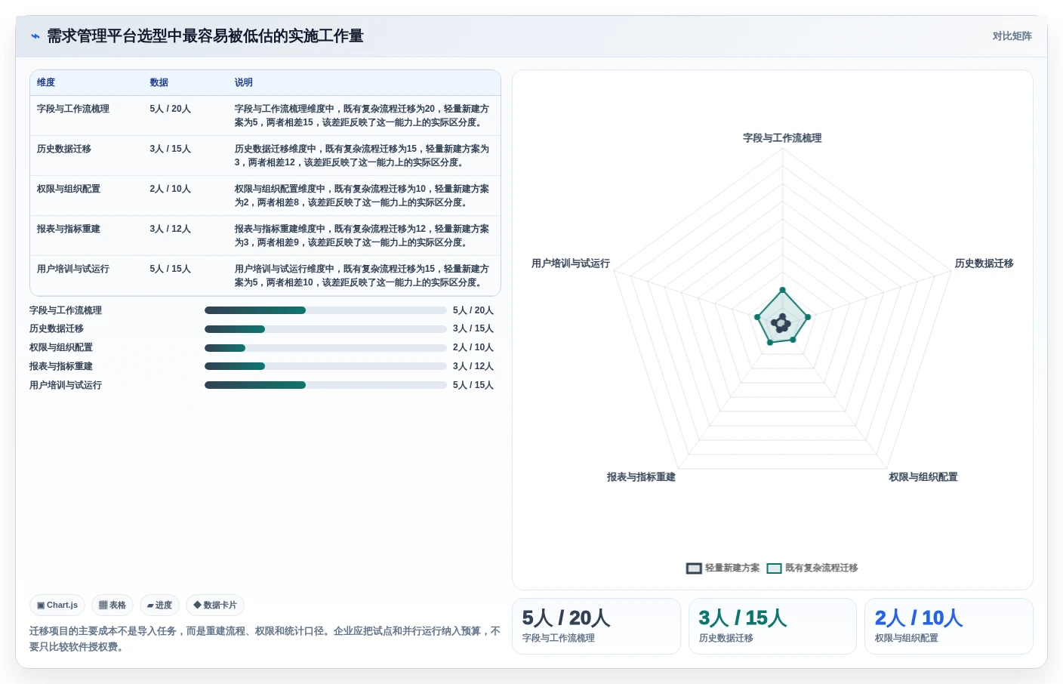
Task: Click the 表格 tag chip
Action: (112, 605)
